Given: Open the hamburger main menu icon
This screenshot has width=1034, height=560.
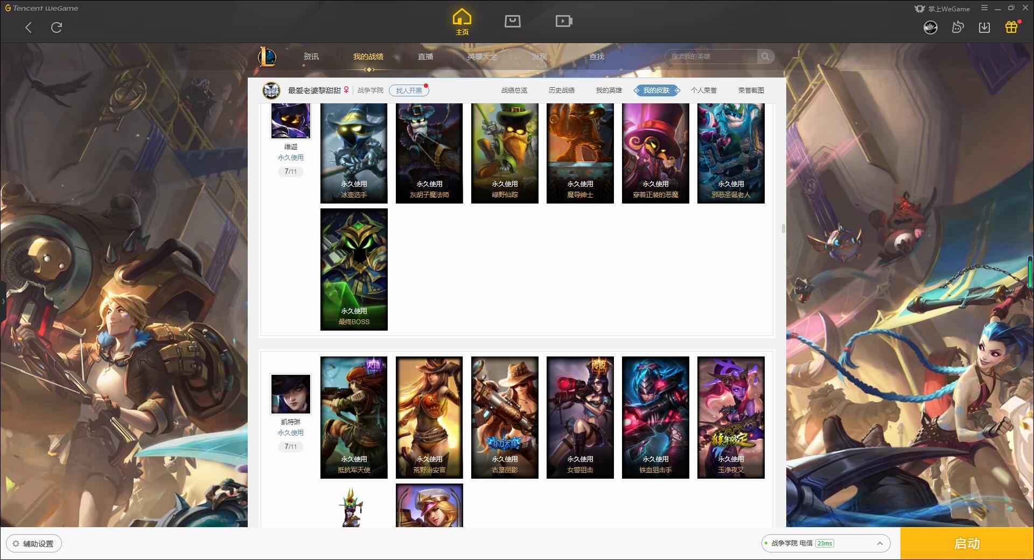Looking at the screenshot, I should pyautogui.click(x=984, y=8).
